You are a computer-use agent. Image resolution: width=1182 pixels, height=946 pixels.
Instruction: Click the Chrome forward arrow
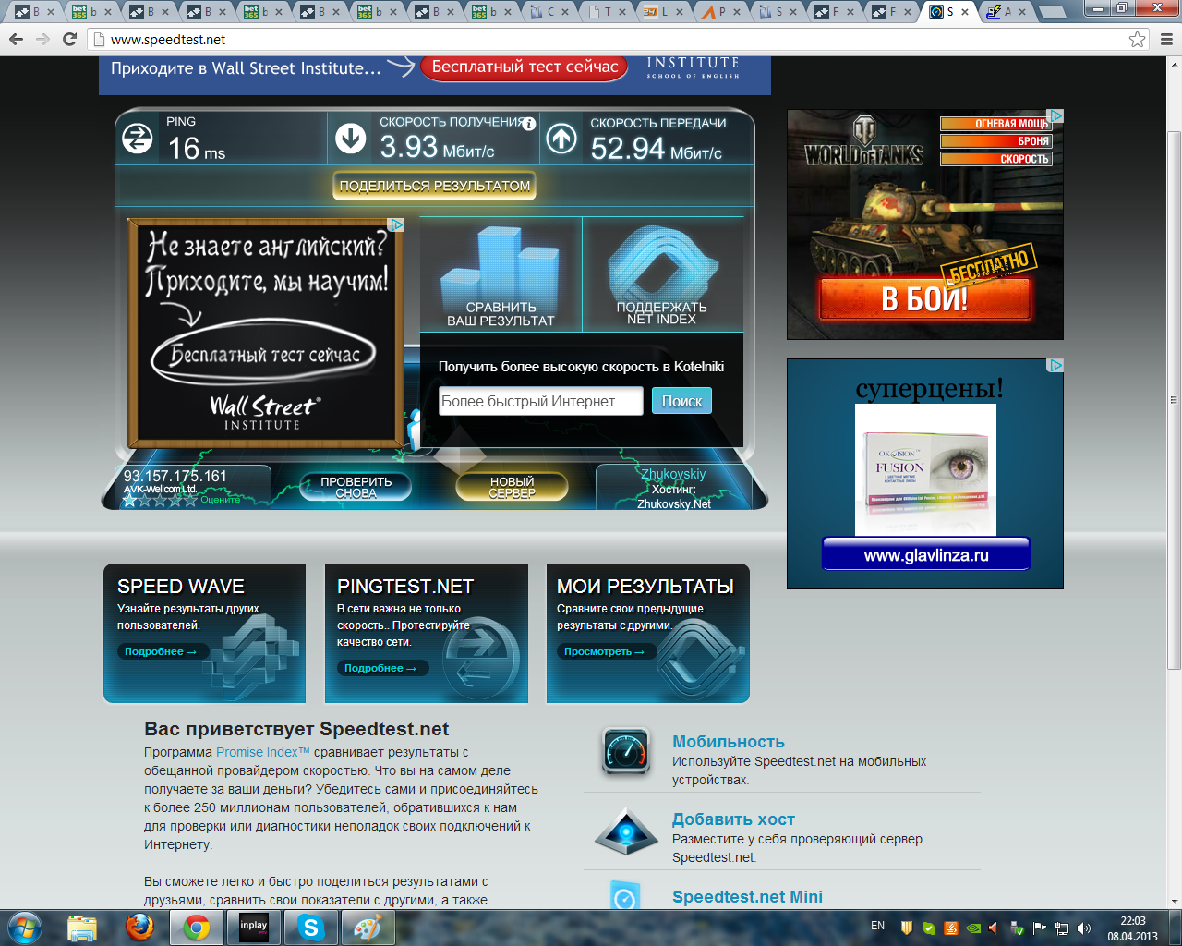click(42, 39)
